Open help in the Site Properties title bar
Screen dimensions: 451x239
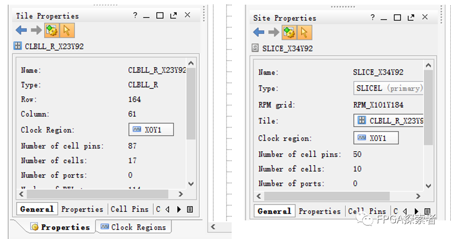click(x=373, y=17)
